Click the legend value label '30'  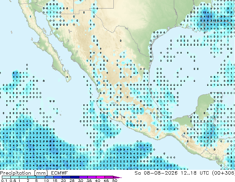coord(80,181)
